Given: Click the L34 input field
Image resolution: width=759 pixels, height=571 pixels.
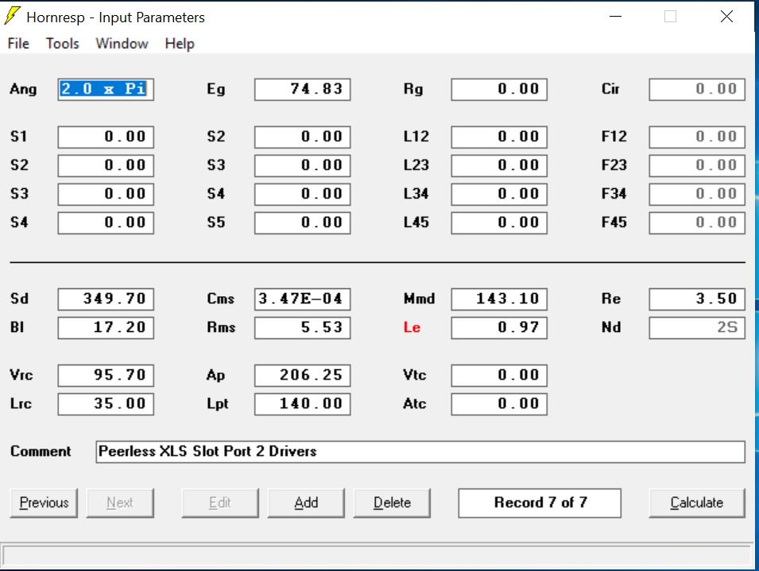Looking at the screenshot, I should 499,194.
